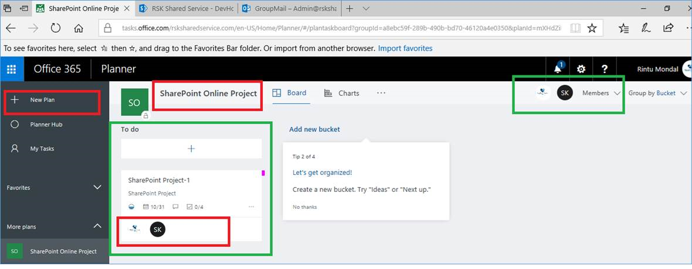Viewport: 692px width, 269px height.
Task: Switch to the Charts tab
Action: pyautogui.click(x=341, y=93)
